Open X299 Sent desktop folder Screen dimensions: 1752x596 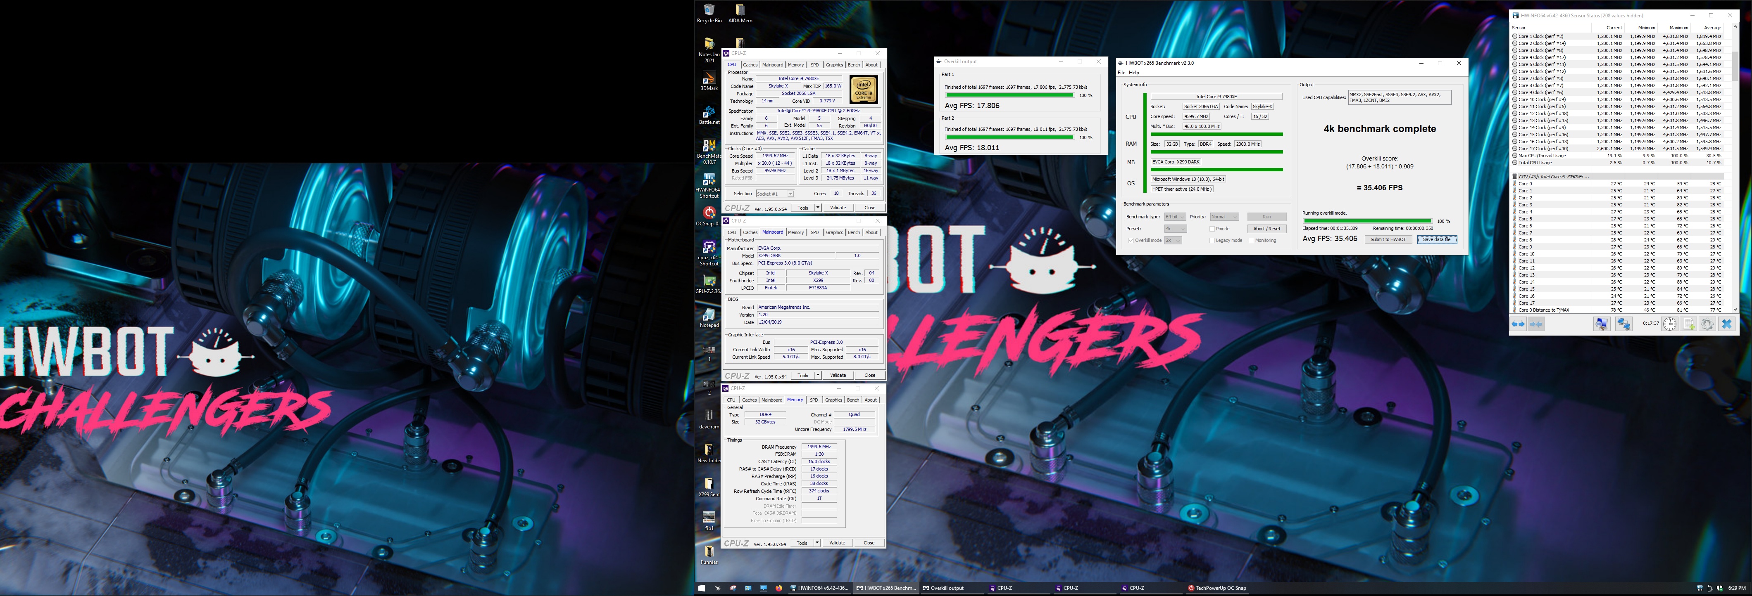click(709, 487)
